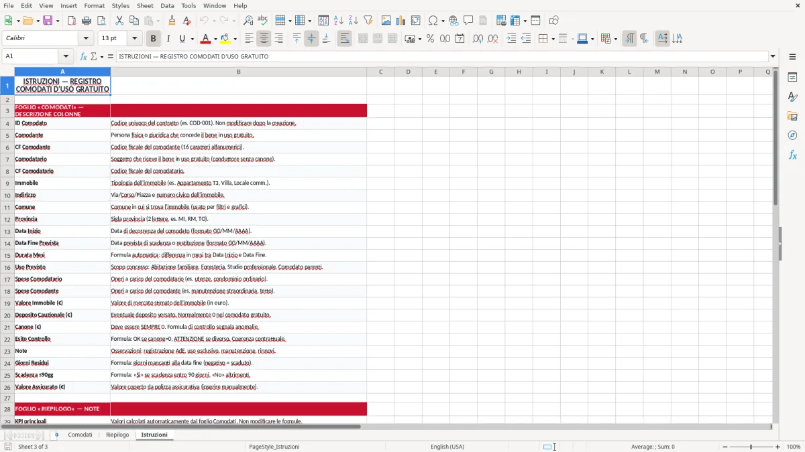Toggle Wrap Text button
The width and height of the screenshot is (805, 452).
click(x=344, y=39)
